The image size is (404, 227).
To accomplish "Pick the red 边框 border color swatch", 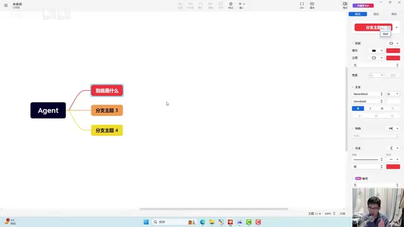I will point(393,58).
